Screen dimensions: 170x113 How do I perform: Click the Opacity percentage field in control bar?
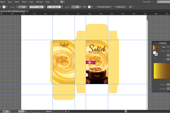point(75,7)
